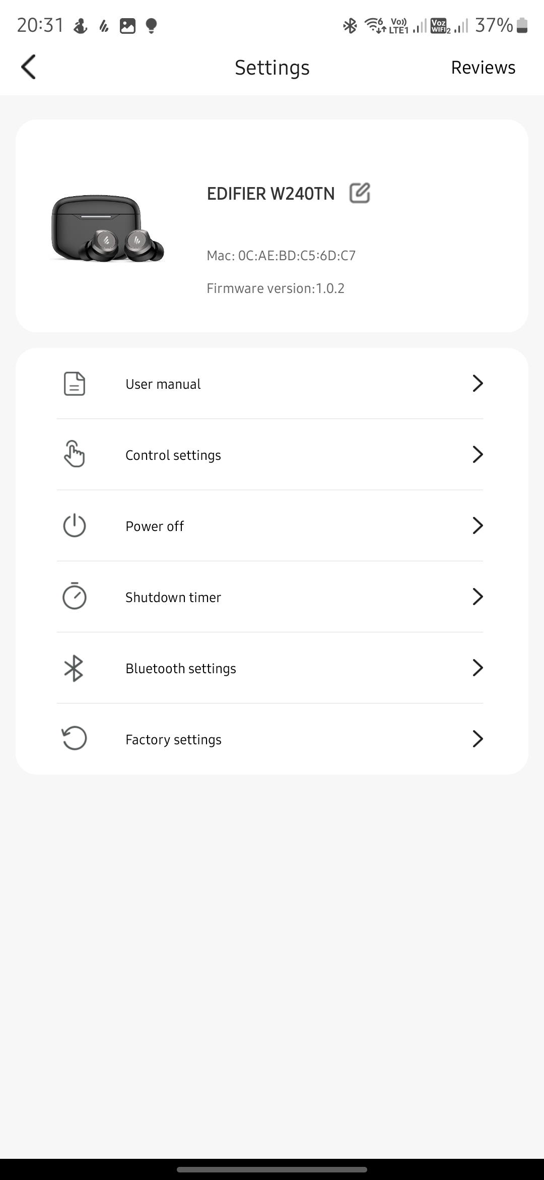Image resolution: width=544 pixels, height=1180 pixels.
Task: Tap the User manual document icon
Action: pos(75,384)
